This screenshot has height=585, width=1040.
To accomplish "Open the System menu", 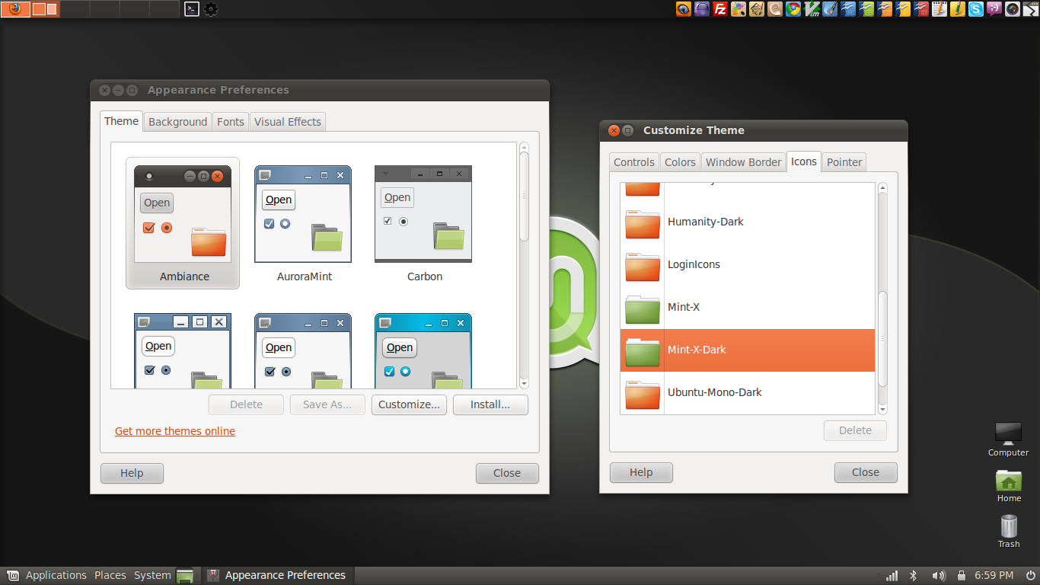I will [152, 576].
